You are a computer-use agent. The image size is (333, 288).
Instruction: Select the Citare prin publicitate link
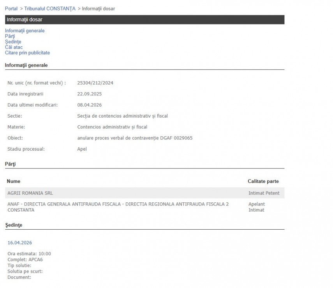(x=27, y=53)
